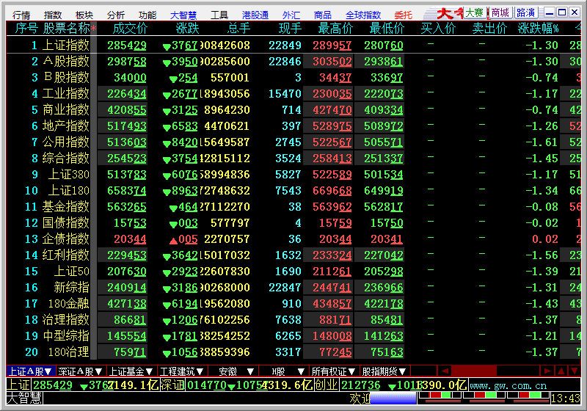Click the dark red horizontal scrollbar thumb
587x411 pixels.
click(x=474, y=371)
